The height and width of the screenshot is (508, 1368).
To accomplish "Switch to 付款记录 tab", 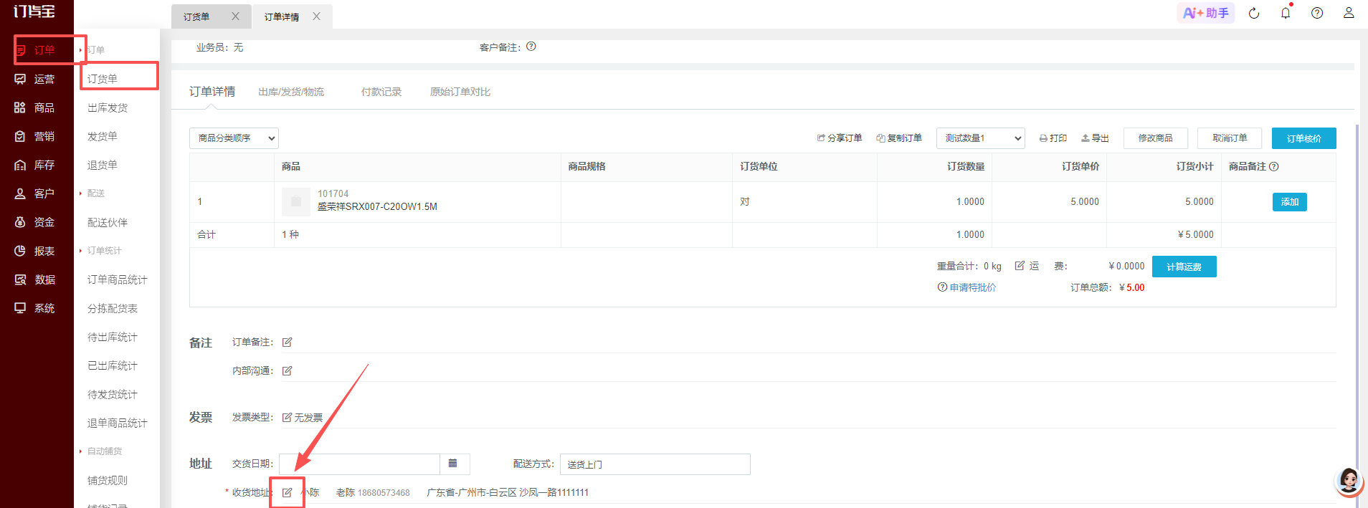I will pos(381,92).
